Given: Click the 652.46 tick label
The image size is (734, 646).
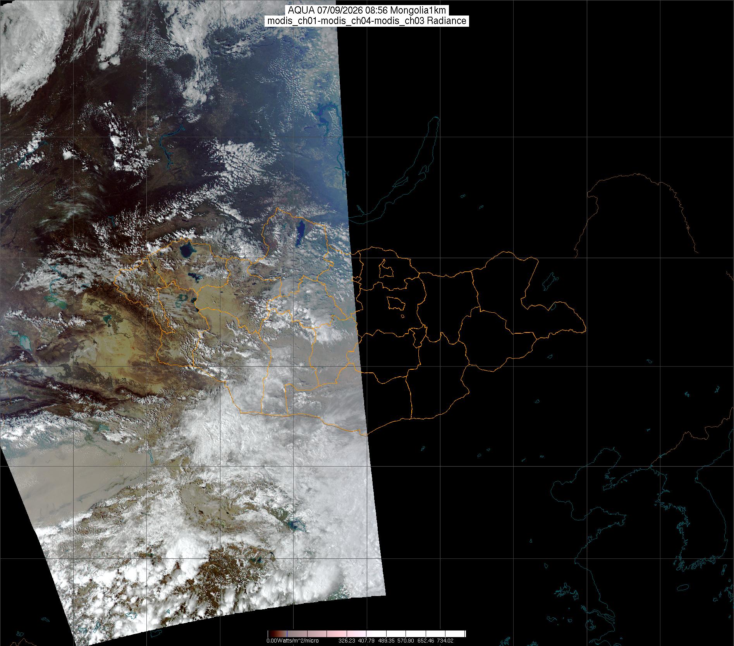Looking at the screenshot, I should [x=426, y=641].
